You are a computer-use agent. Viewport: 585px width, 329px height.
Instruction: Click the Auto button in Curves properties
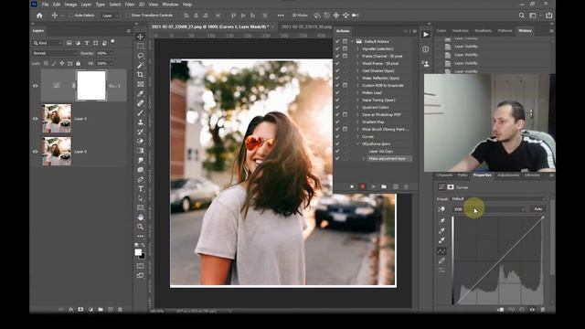[537, 209]
